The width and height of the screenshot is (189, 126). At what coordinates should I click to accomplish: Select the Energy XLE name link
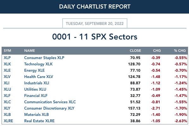[x=34, y=70]
